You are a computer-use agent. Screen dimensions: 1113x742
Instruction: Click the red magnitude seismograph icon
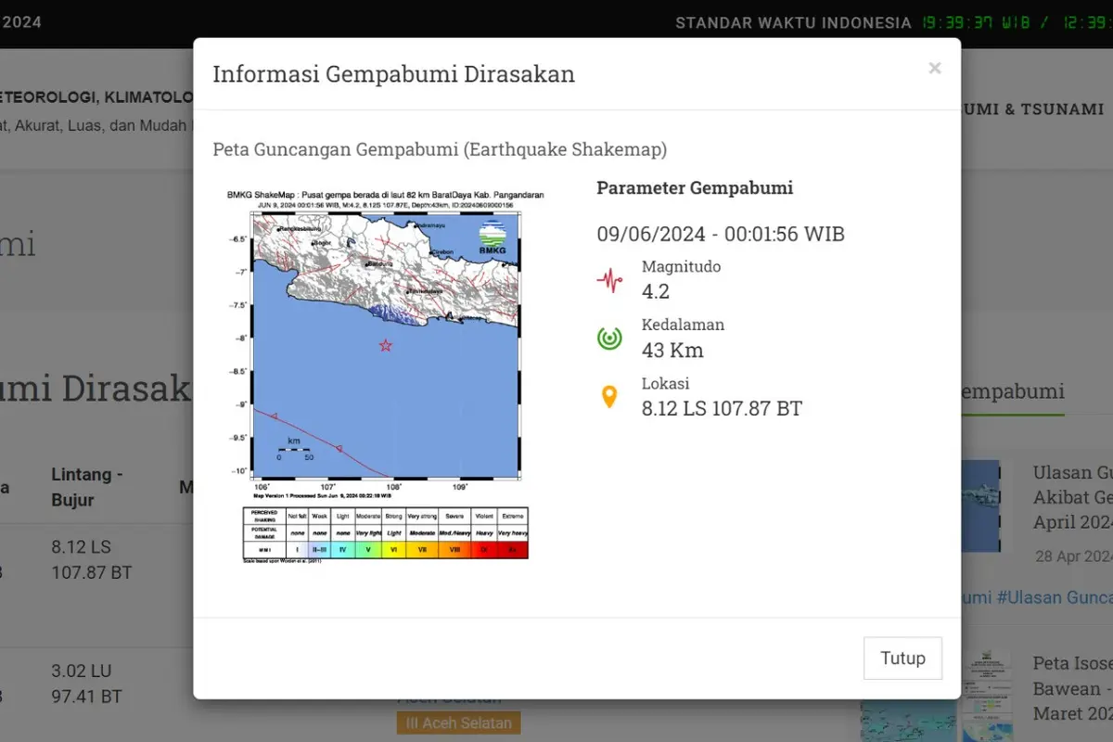[609, 280]
